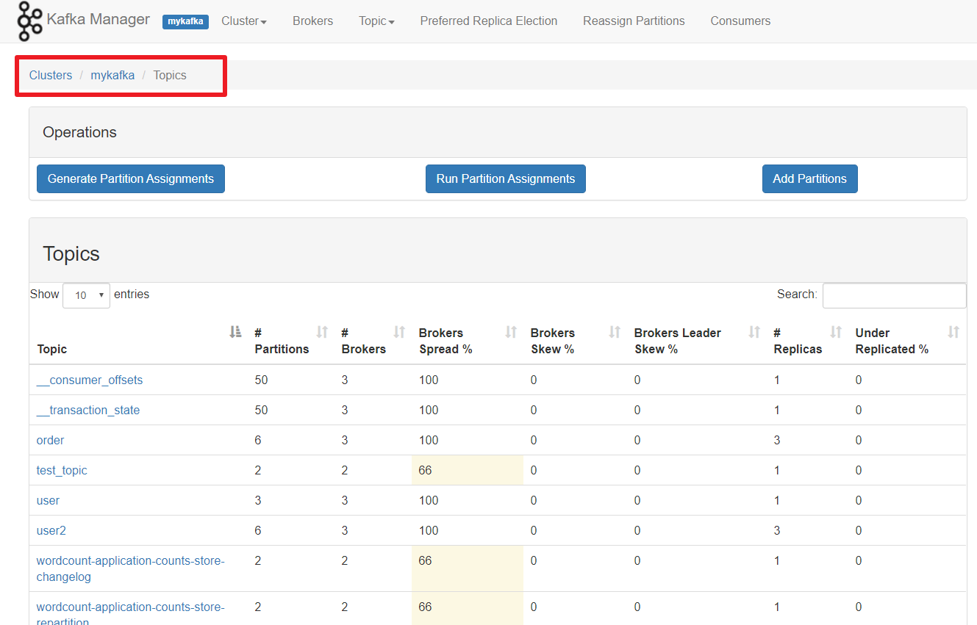This screenshot has height=625, width=977.
Task: Click Brokers Leader Skew value for order
Action: click(x=637, y=440)
